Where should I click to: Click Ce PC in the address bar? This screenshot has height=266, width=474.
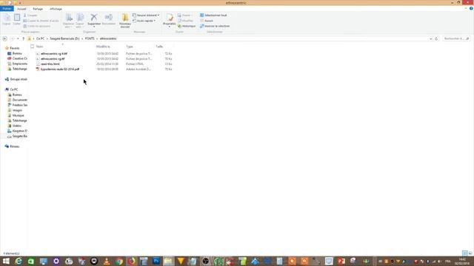tap(40, 38)
